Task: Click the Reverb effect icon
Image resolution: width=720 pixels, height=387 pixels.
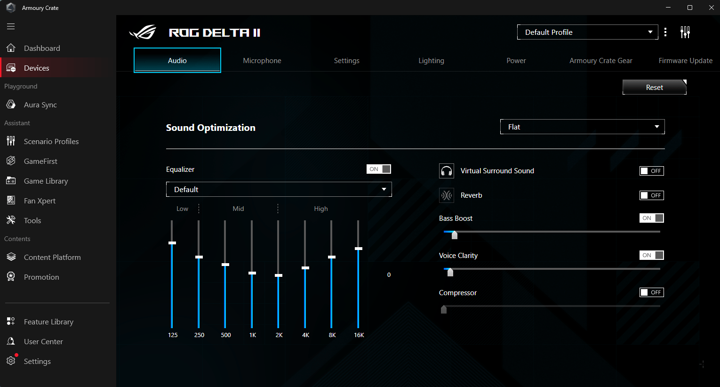Action: click(447, 195)
